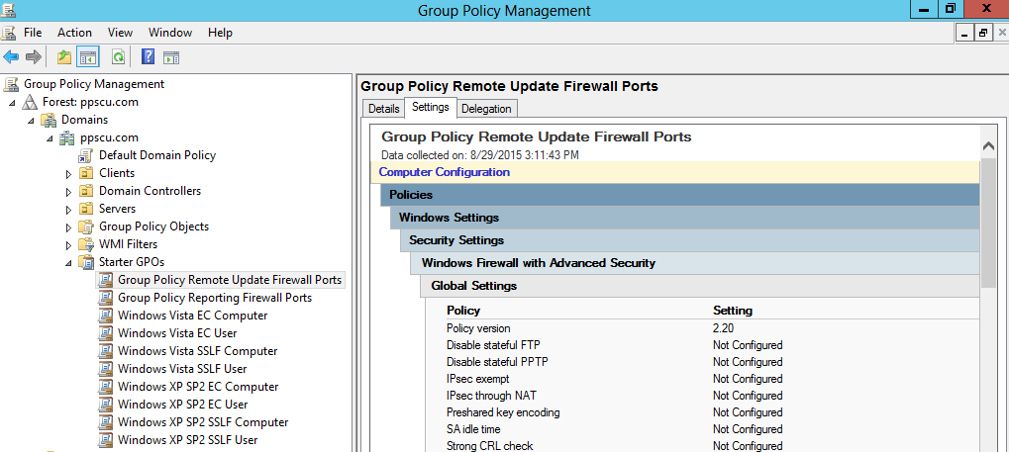Collapse Windows Firewall with Advanced Security section
Viewport: 1009px width, 452px height.
click(694, 263)
